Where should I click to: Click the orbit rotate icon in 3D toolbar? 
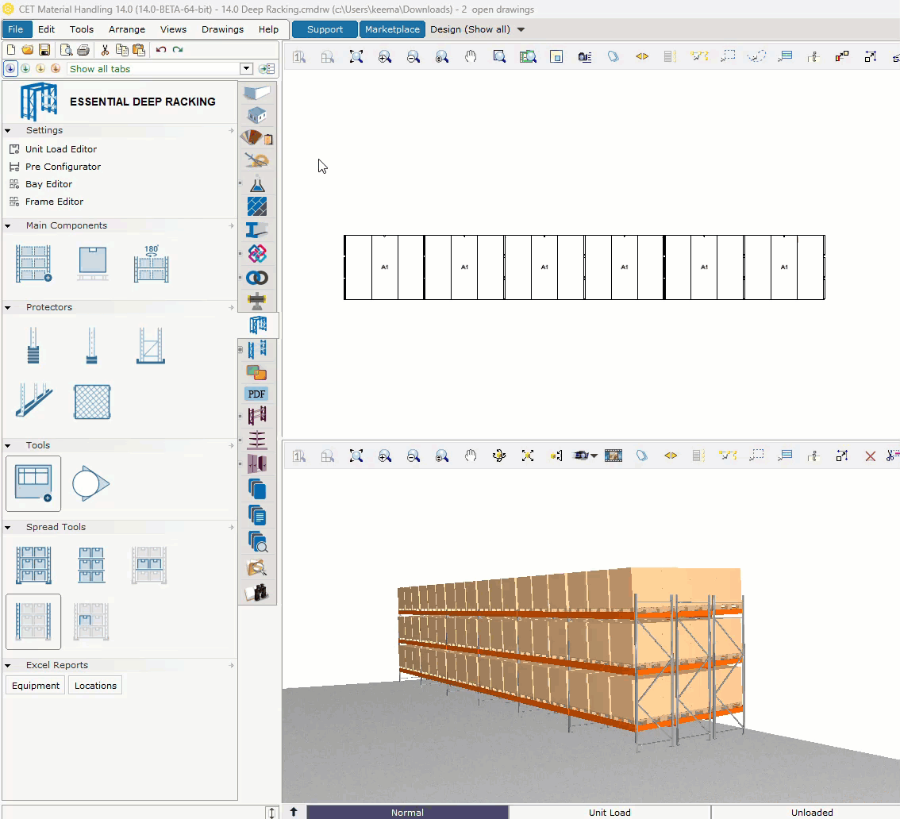pos(498,456)
